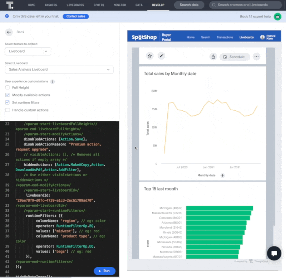This screenshot has width=286, height=278.
Task: Click the share upload icon
Action: tap(213, 57)
